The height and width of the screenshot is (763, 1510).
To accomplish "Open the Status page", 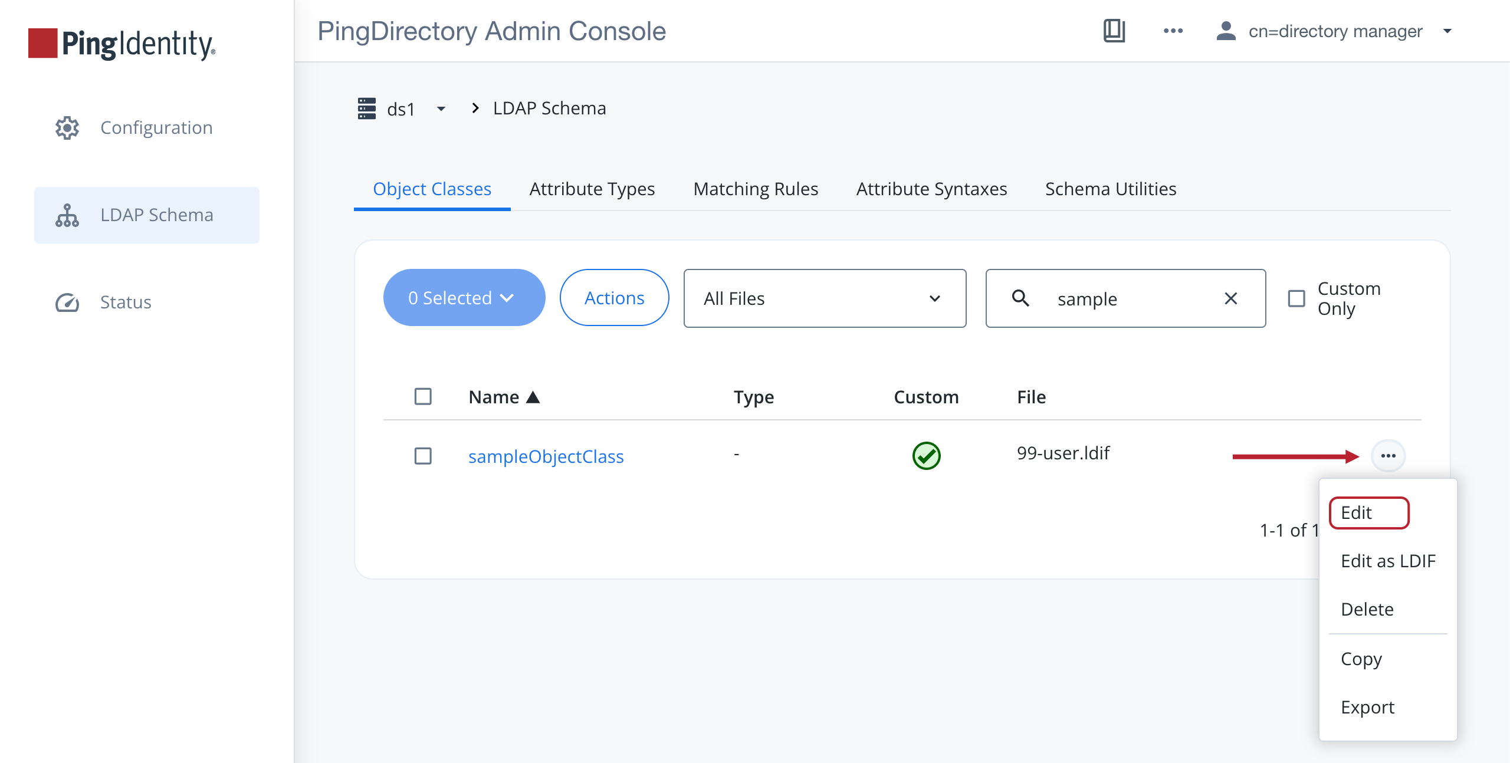I will point(124,302).
